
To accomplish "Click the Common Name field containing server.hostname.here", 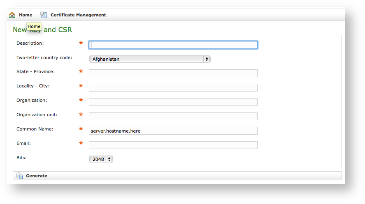I will [173, 131].
